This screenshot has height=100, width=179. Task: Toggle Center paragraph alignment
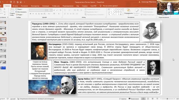pyautogui.click(x=68, y=14)
